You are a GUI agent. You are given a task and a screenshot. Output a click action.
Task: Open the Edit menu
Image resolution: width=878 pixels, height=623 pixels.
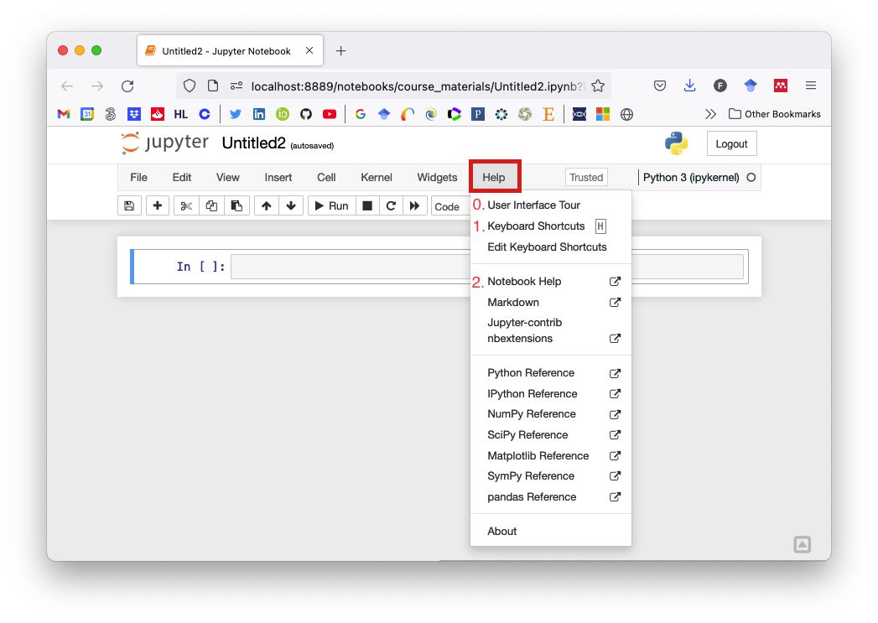(182, 178)
